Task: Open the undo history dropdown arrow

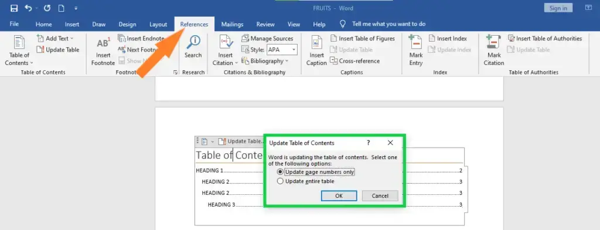Action: click(x=37, y=8)
